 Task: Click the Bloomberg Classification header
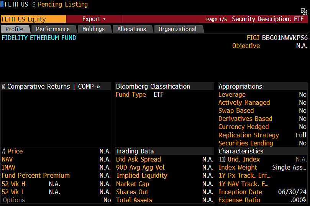[153, 86]
